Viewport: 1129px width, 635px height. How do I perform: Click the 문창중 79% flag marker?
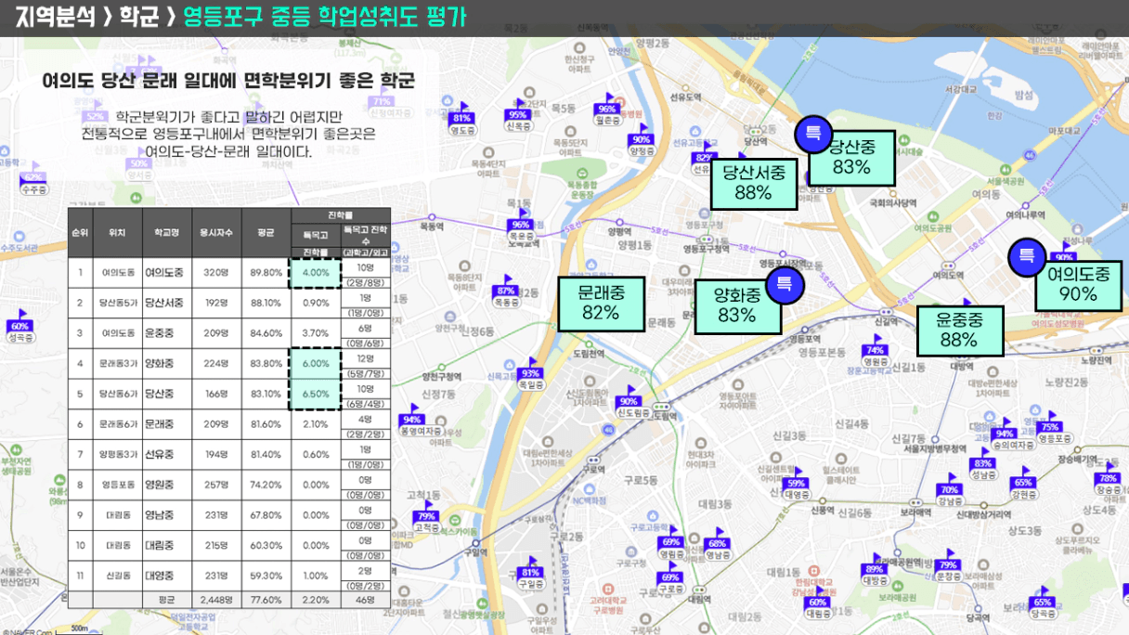[948, 566]
